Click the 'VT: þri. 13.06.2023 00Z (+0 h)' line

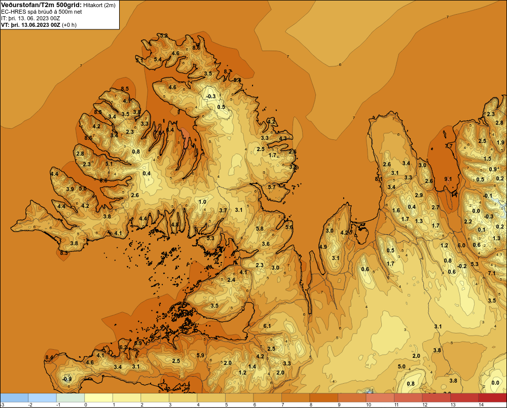coord(39,25)
